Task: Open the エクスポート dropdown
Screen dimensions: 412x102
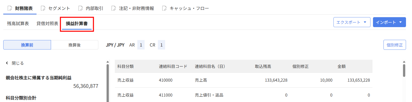Action: [351, 22]
